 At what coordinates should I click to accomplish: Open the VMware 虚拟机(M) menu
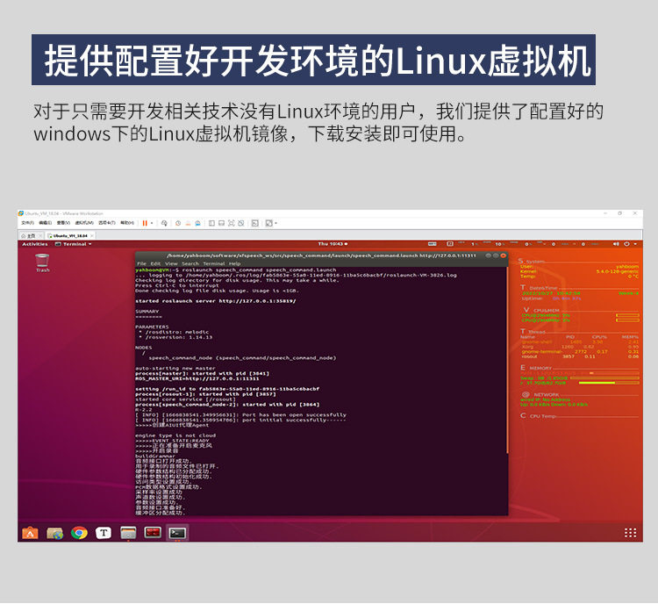click(84, 223)
